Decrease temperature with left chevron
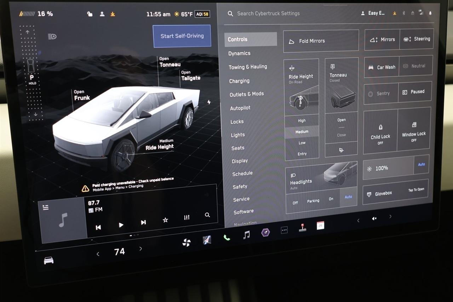 click(x=98, y=254)
